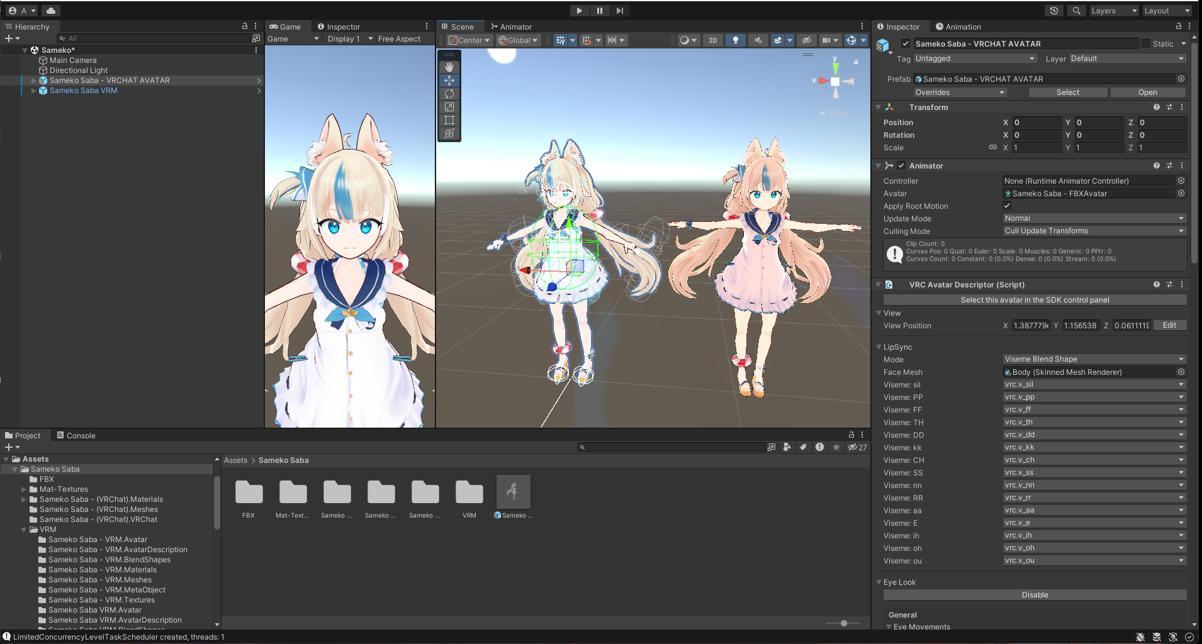Click the Open prefab button
The width and height of the screenshot is (1202, 644).
(1148, 92)
